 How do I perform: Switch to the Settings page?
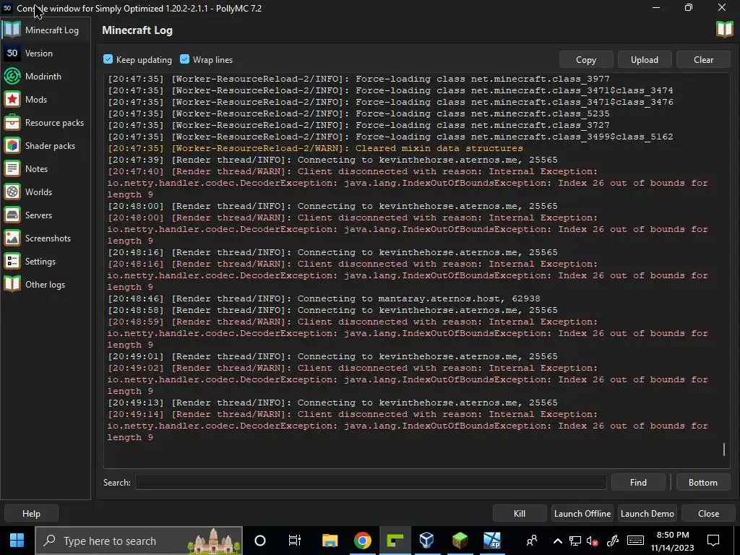(x=46, y=261)
